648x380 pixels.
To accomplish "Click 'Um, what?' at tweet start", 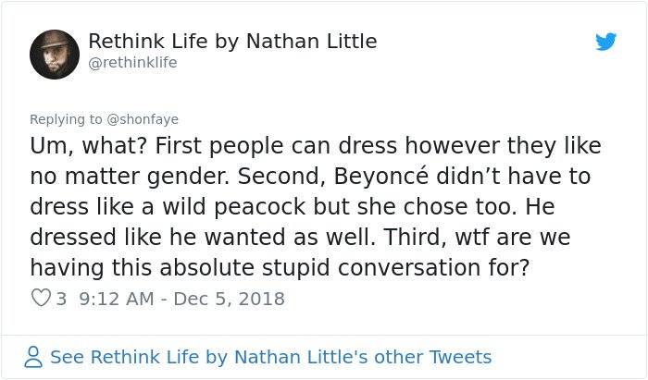I will [89, 146].
